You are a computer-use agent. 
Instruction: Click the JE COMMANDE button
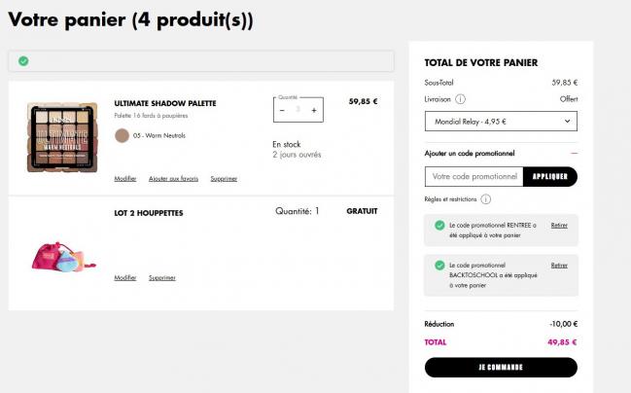click(501, 368)
